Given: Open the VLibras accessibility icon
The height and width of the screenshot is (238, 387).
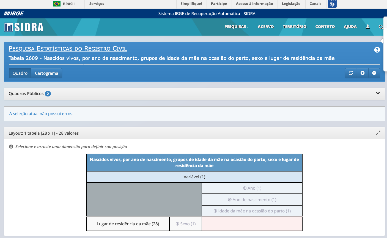Looking at the screenshot, I should coord(332,4).
